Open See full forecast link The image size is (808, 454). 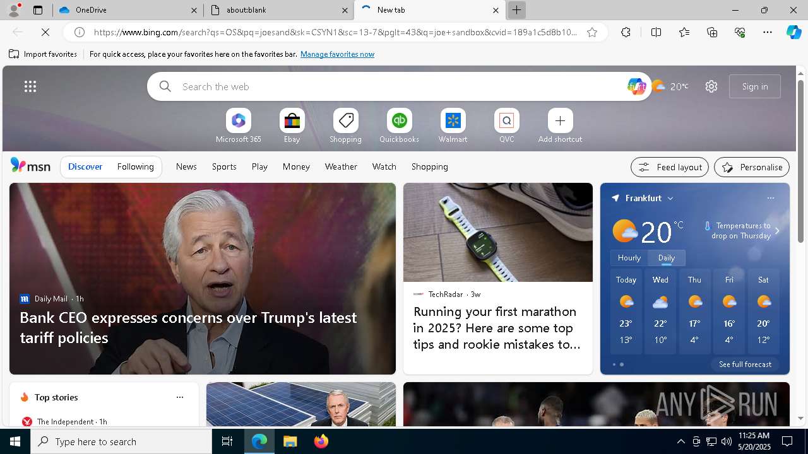click(x=745, y=364)
